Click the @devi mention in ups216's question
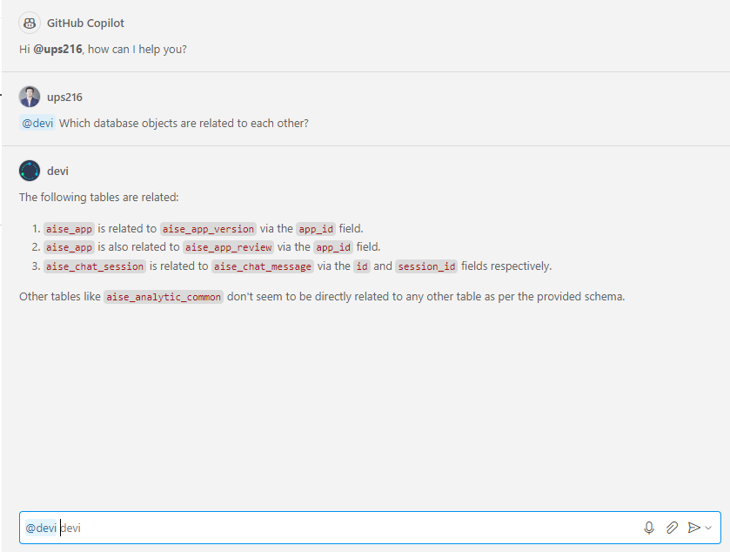The height and width of the screenshot is (552, 730). (x=37, y=123)
